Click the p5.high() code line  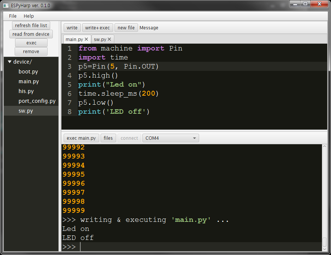coord(98,75)
